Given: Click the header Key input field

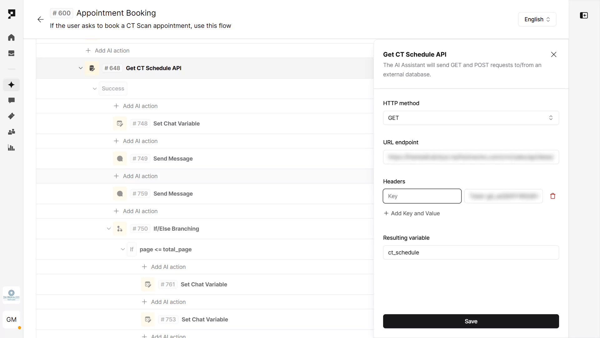Looking at the screenshot, I should coord(422,196).
